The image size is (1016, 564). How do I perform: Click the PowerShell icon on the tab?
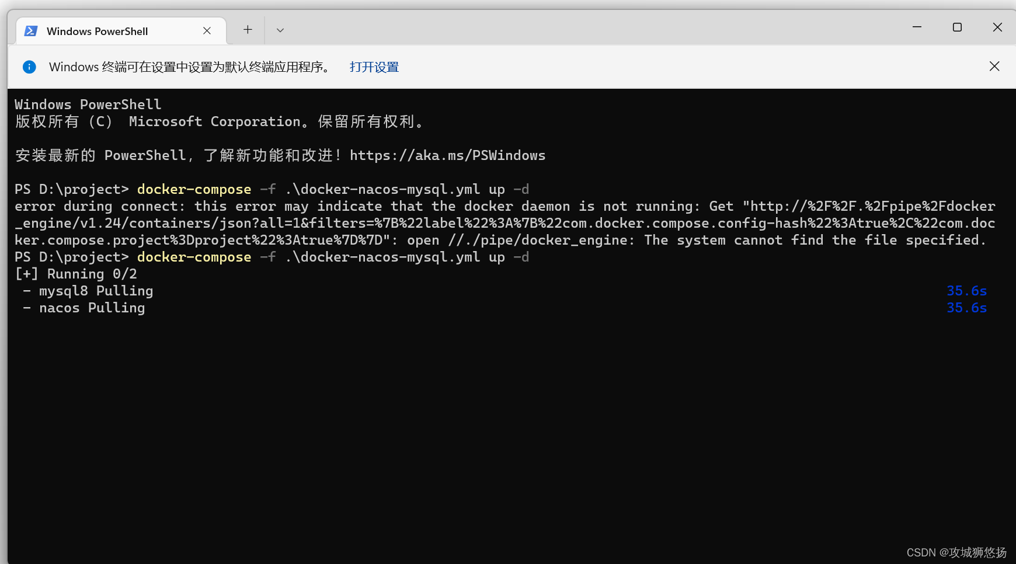coord(30,31)
